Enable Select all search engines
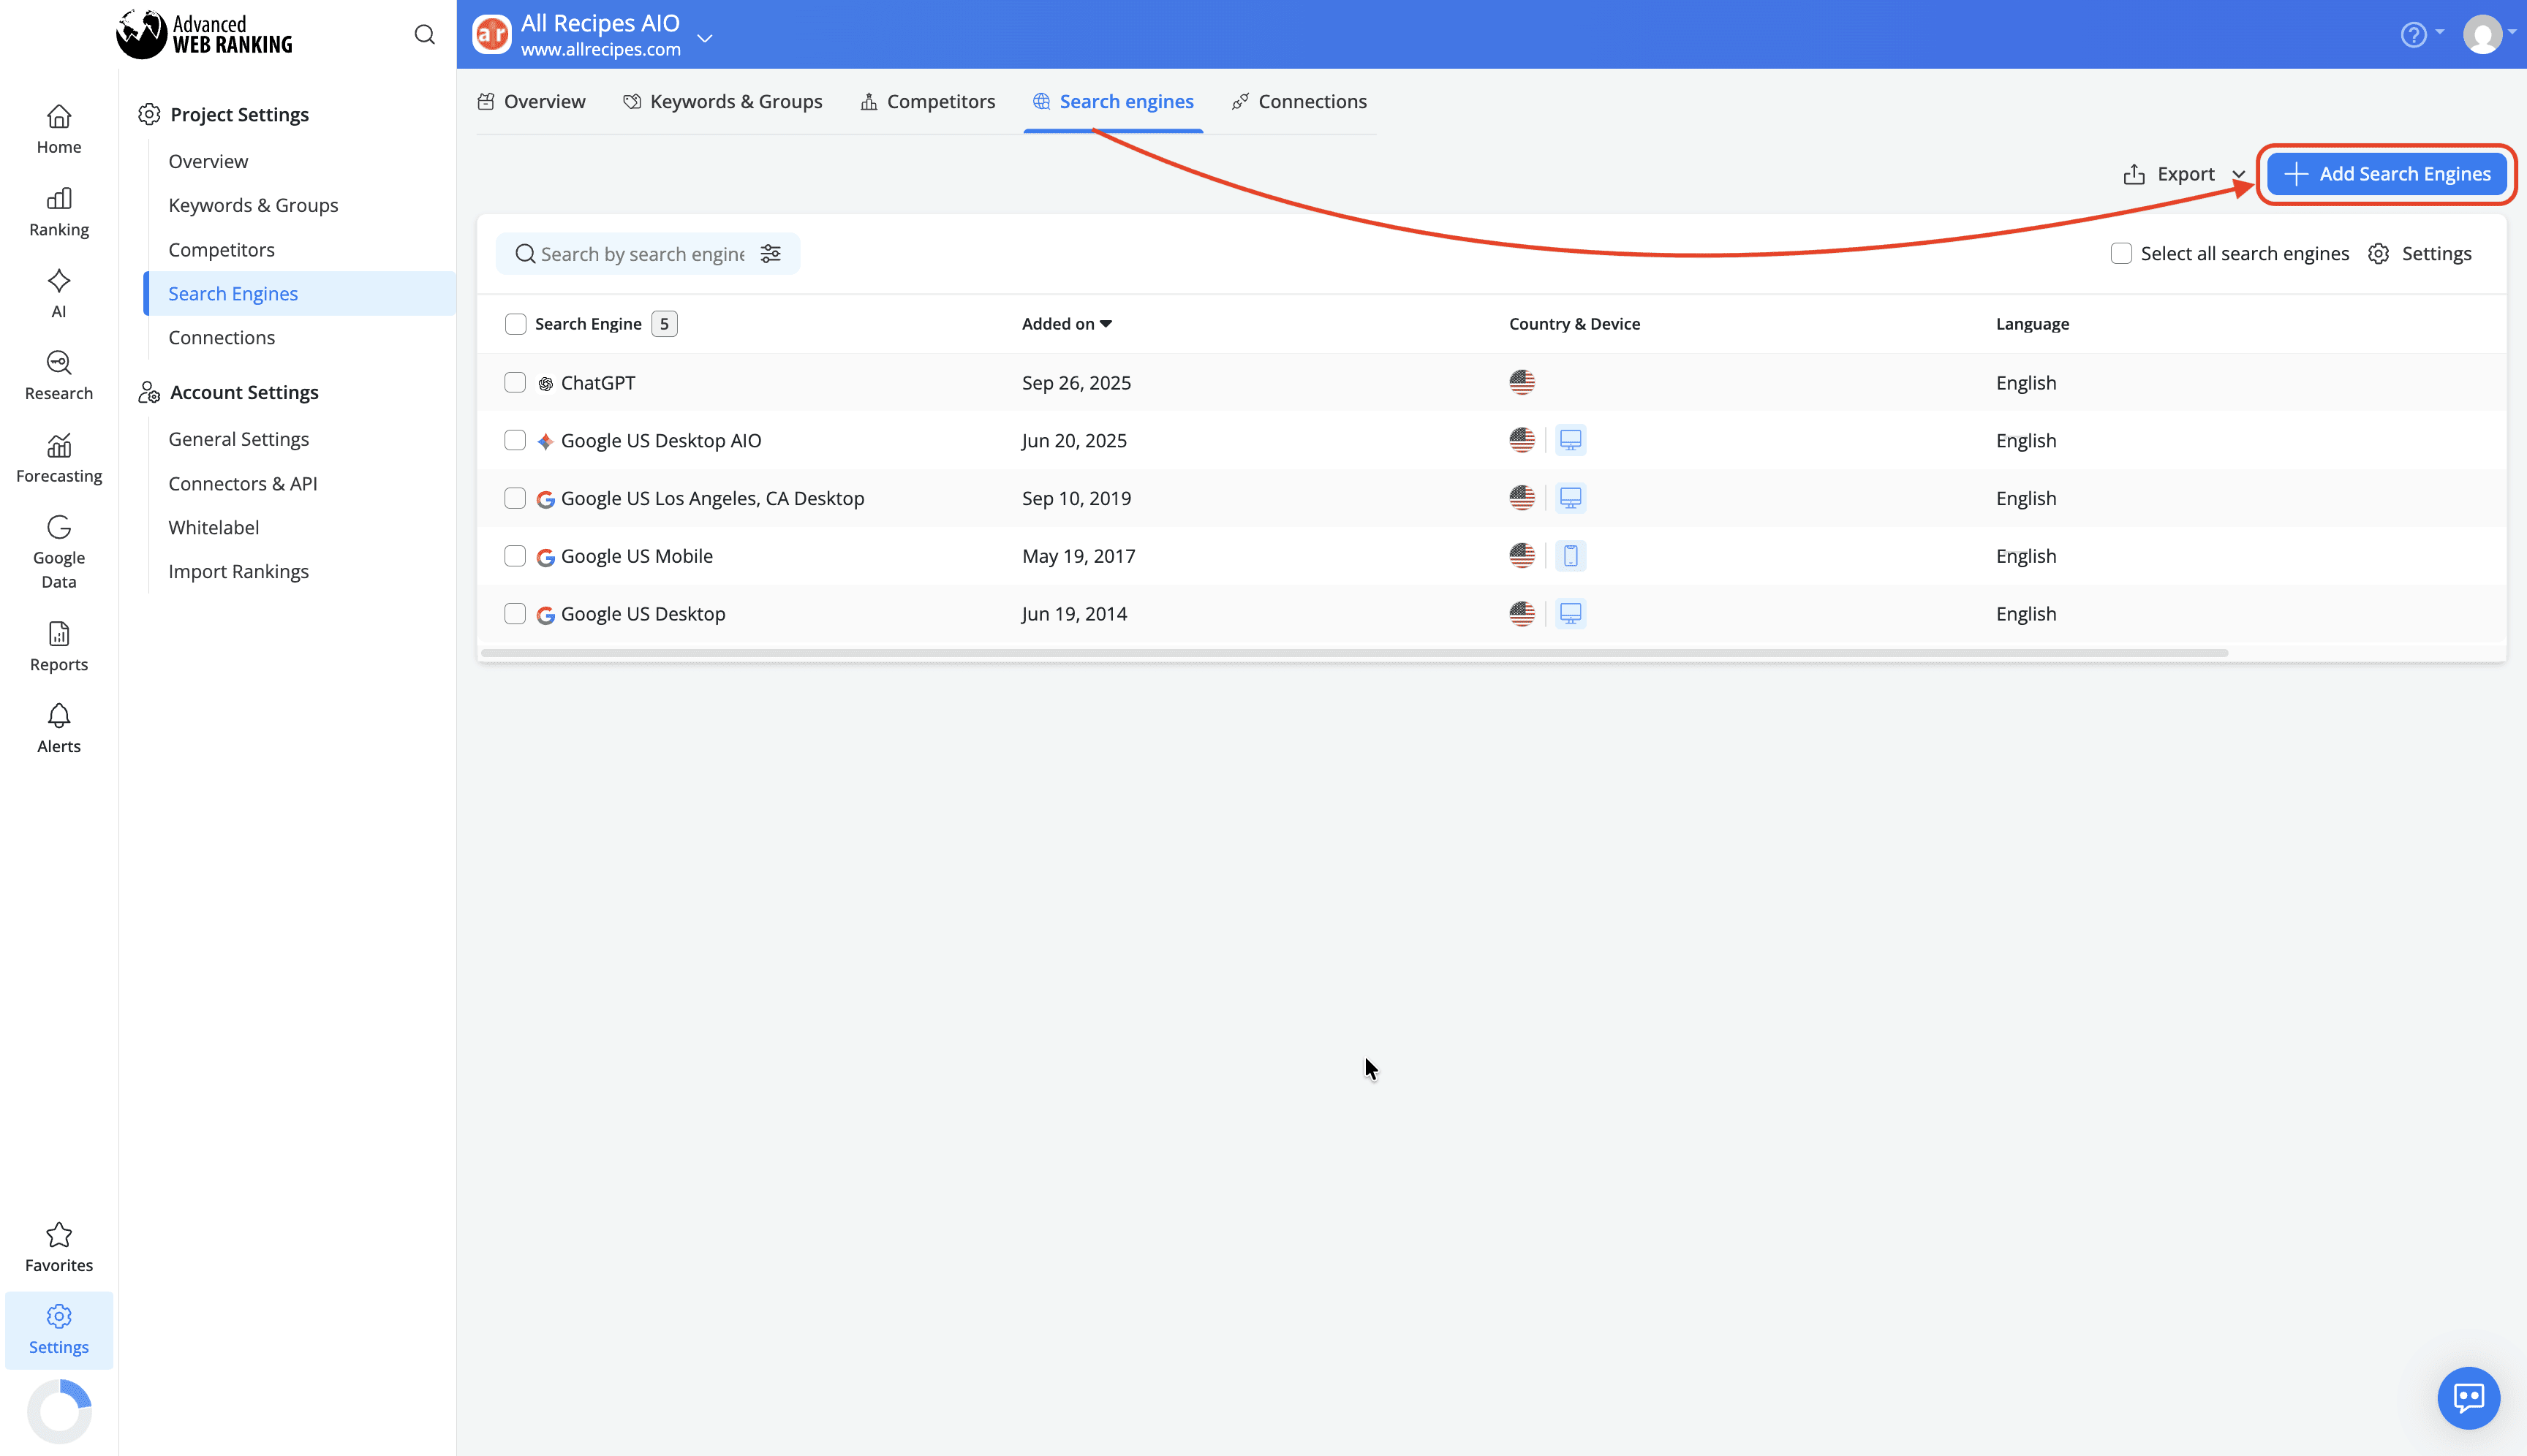 click(2122, 253)
